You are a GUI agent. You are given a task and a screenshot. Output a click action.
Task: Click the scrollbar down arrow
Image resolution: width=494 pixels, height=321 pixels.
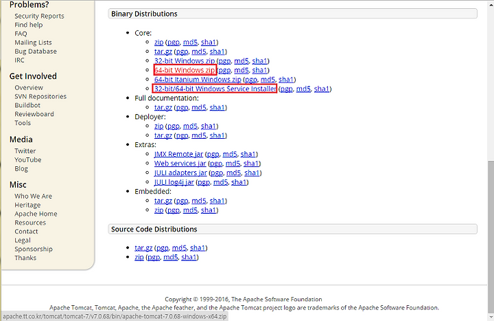coord(491,317)
